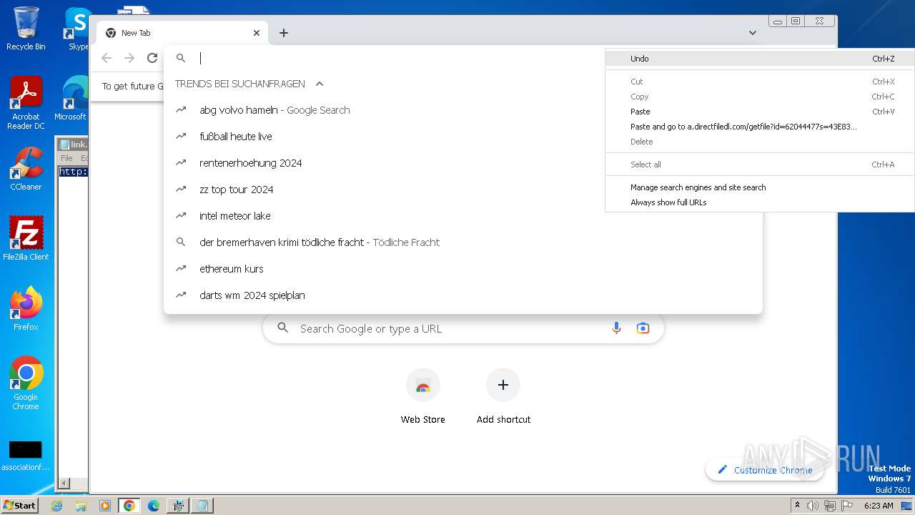This screenshot has width=915, height=515.
Task: Open FileZilla Client desktop icon
Action: [26, 238]
